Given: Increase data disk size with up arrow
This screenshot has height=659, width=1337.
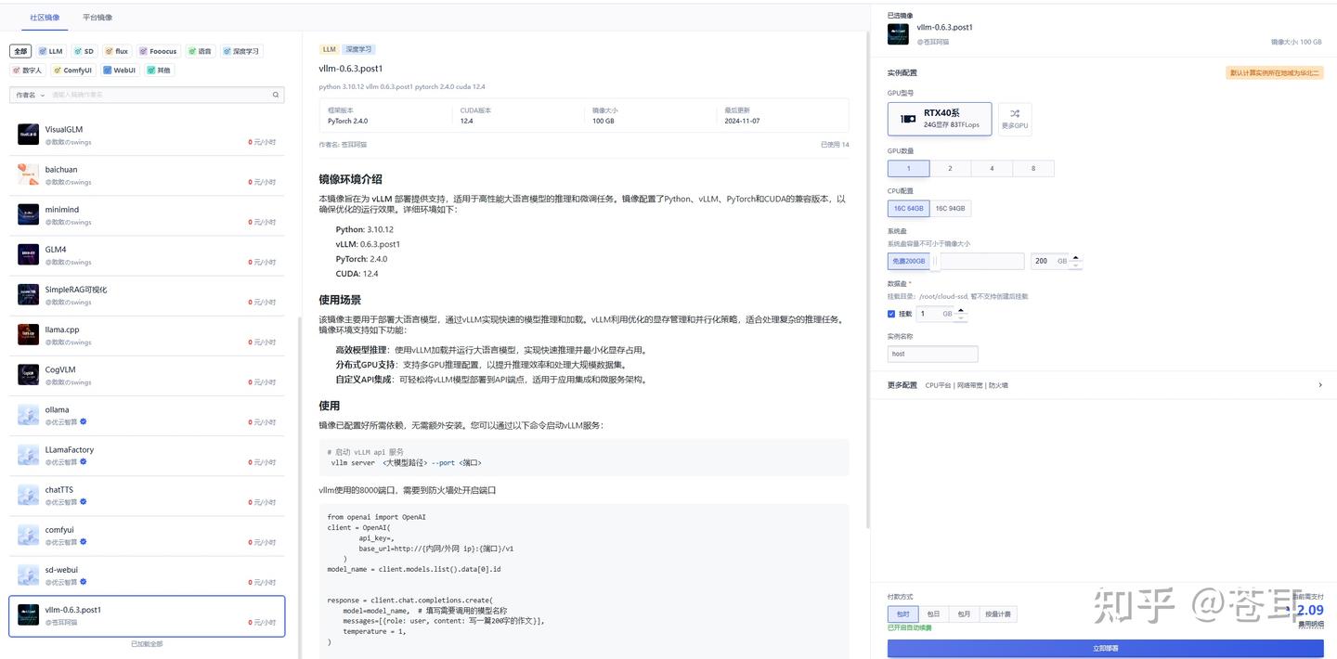Looking at the screenshot, I should pos(961,310).
